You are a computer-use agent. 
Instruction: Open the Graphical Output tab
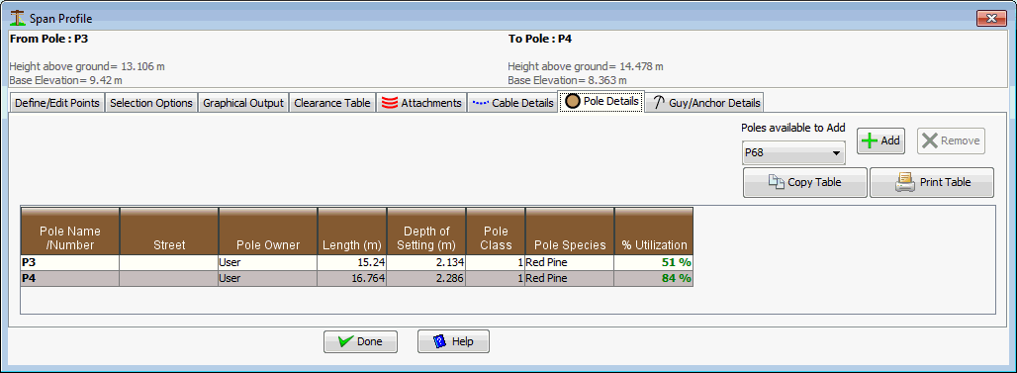(243, 103)
